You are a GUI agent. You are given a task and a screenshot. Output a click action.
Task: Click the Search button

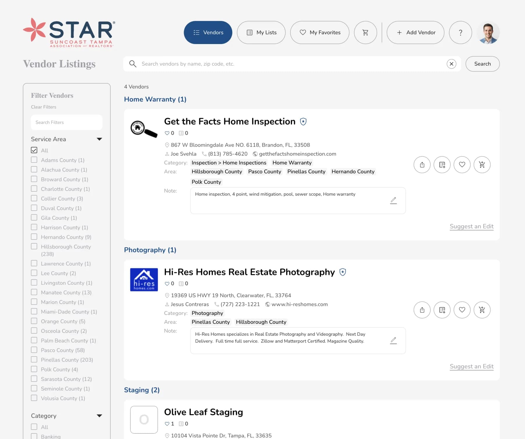point(482,64)
